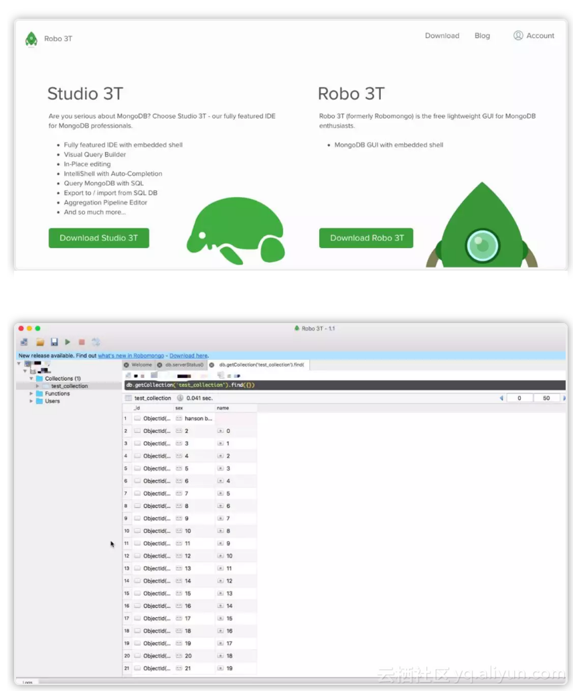Click the sex column header

[194, 408]
